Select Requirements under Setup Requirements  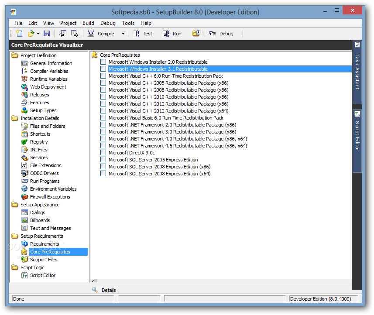tap(45, 244)
